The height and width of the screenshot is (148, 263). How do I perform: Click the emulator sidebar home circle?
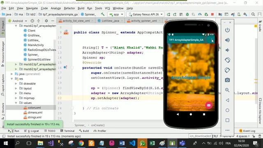(x=227, y=110)
